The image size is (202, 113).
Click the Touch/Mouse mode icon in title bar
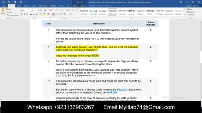click(21, 2)
